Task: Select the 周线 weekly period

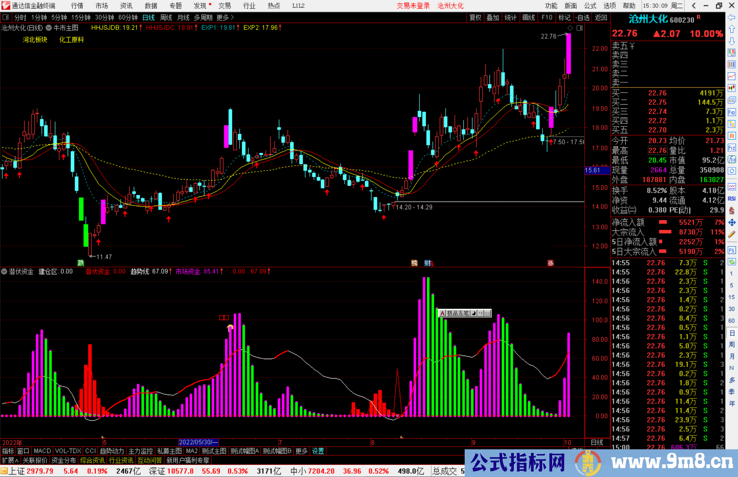Action: pos(166,17)
